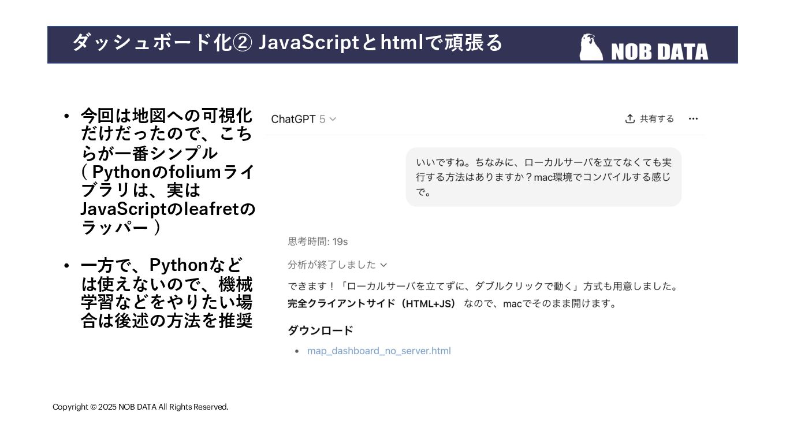This screenshot has width=786, height=442.
Task: Click the NOB DATA bird logo
Action: point(590,47)
